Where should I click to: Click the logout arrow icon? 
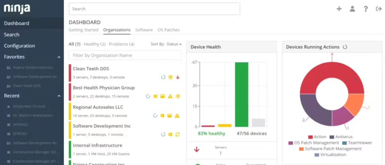379,9
